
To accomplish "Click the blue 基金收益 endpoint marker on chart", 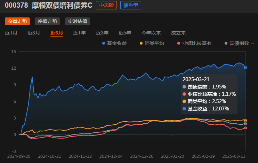I will coord(245,68).
